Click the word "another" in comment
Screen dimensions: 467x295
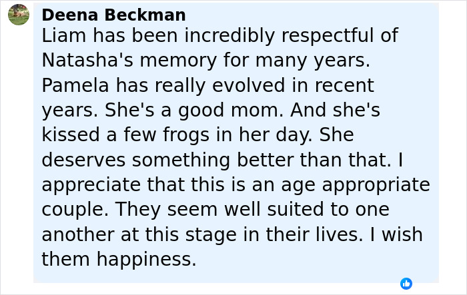click(x=78, y=234)
